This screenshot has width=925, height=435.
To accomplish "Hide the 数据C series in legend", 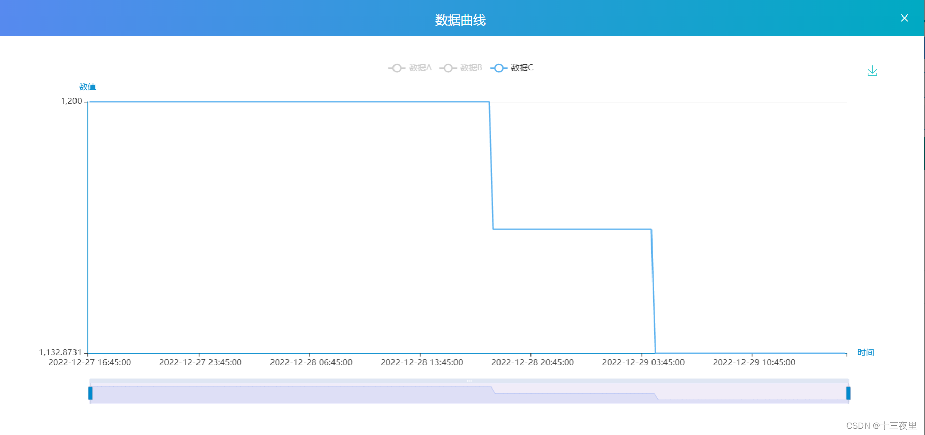I will 512,68.
